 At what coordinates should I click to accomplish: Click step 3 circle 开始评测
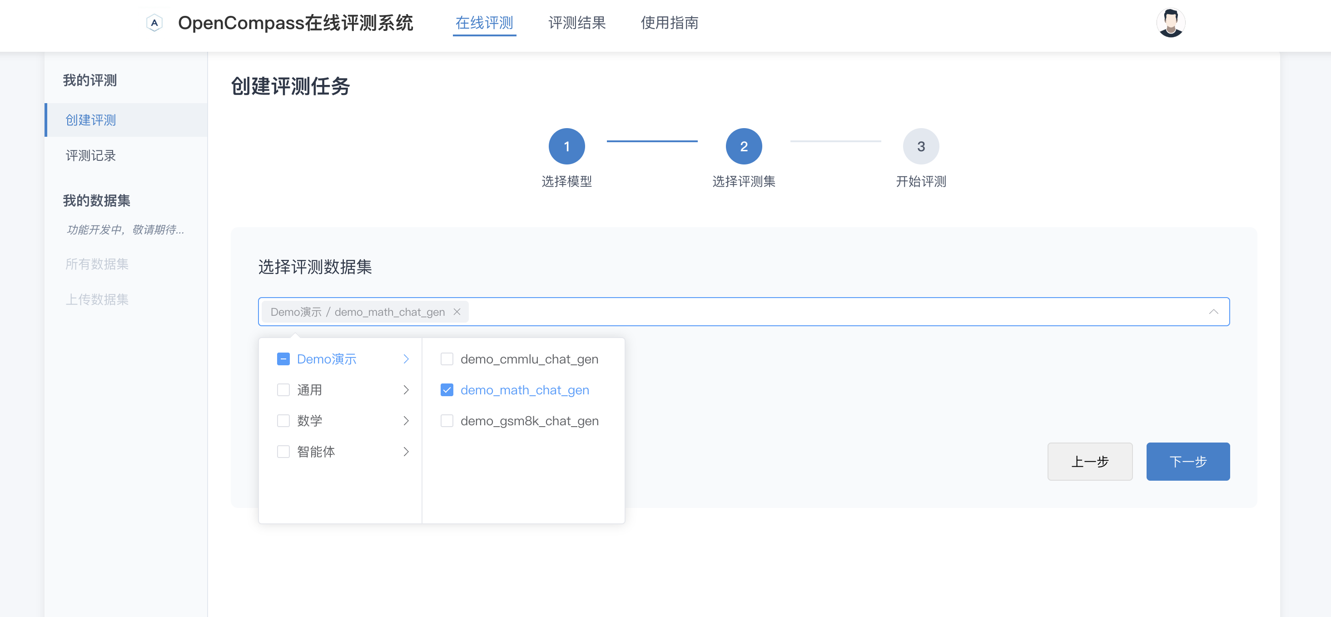point(921,146)
